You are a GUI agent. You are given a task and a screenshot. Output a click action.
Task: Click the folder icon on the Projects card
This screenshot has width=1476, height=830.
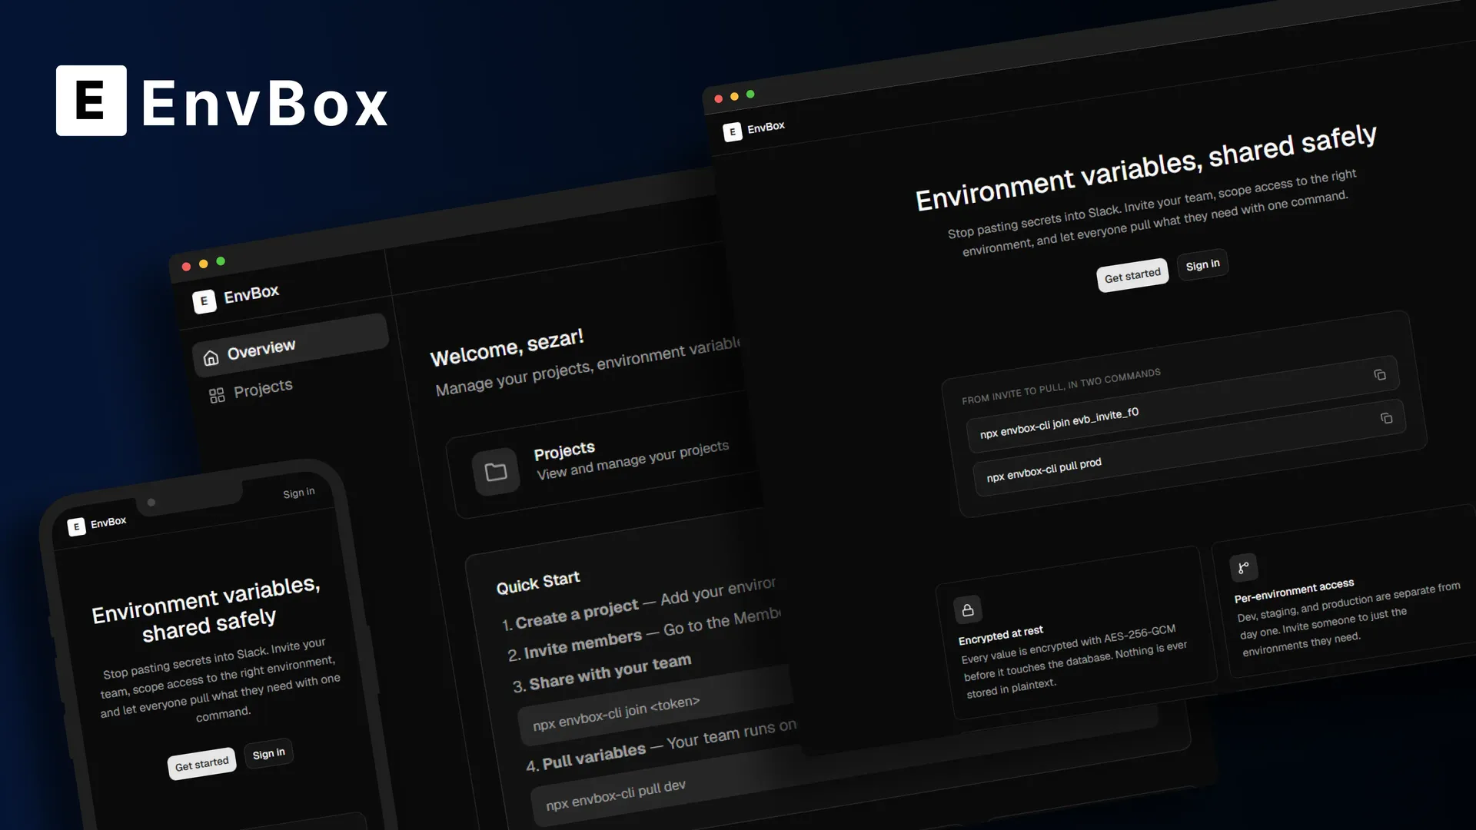pos(495,471)
